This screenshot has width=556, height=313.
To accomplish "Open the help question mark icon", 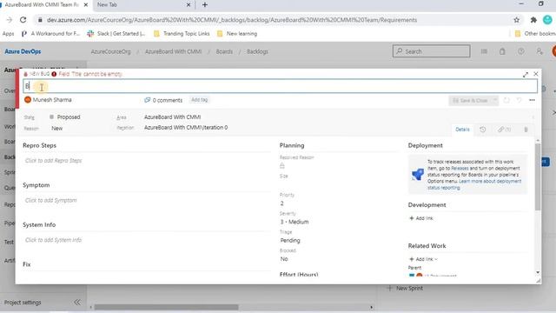I will [520, 51].
